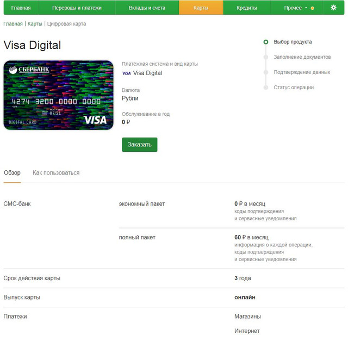Click the 0 ₽ в месяц value

point(250,203)
